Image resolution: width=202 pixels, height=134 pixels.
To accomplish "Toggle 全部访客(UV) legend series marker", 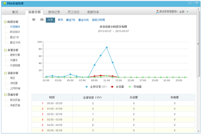I will (87, 87).
